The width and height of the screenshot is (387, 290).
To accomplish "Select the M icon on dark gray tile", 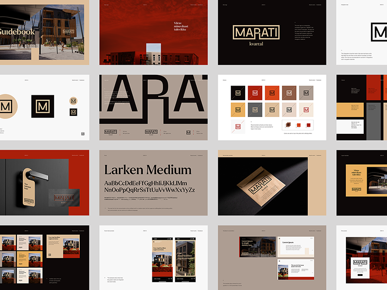I will coord(255,110).
